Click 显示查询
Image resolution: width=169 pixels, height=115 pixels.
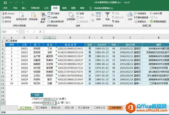click(54, 13)
